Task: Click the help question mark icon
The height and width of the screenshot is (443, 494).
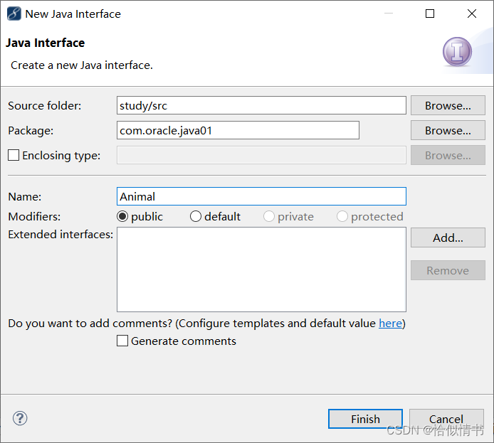Action: click(x=20, y=418)
